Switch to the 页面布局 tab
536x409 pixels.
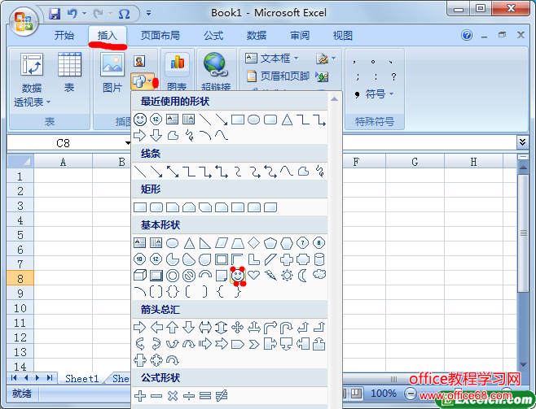click(x=160, y=36)
